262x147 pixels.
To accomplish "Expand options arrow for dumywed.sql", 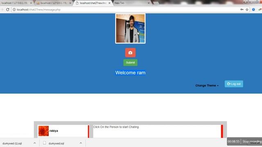I will coord(81,143).
